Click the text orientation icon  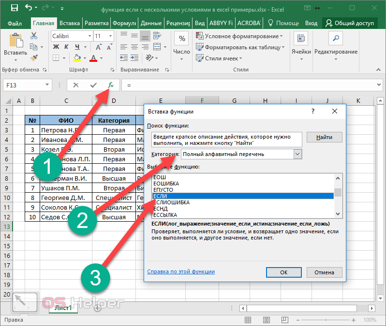point(149,58)
